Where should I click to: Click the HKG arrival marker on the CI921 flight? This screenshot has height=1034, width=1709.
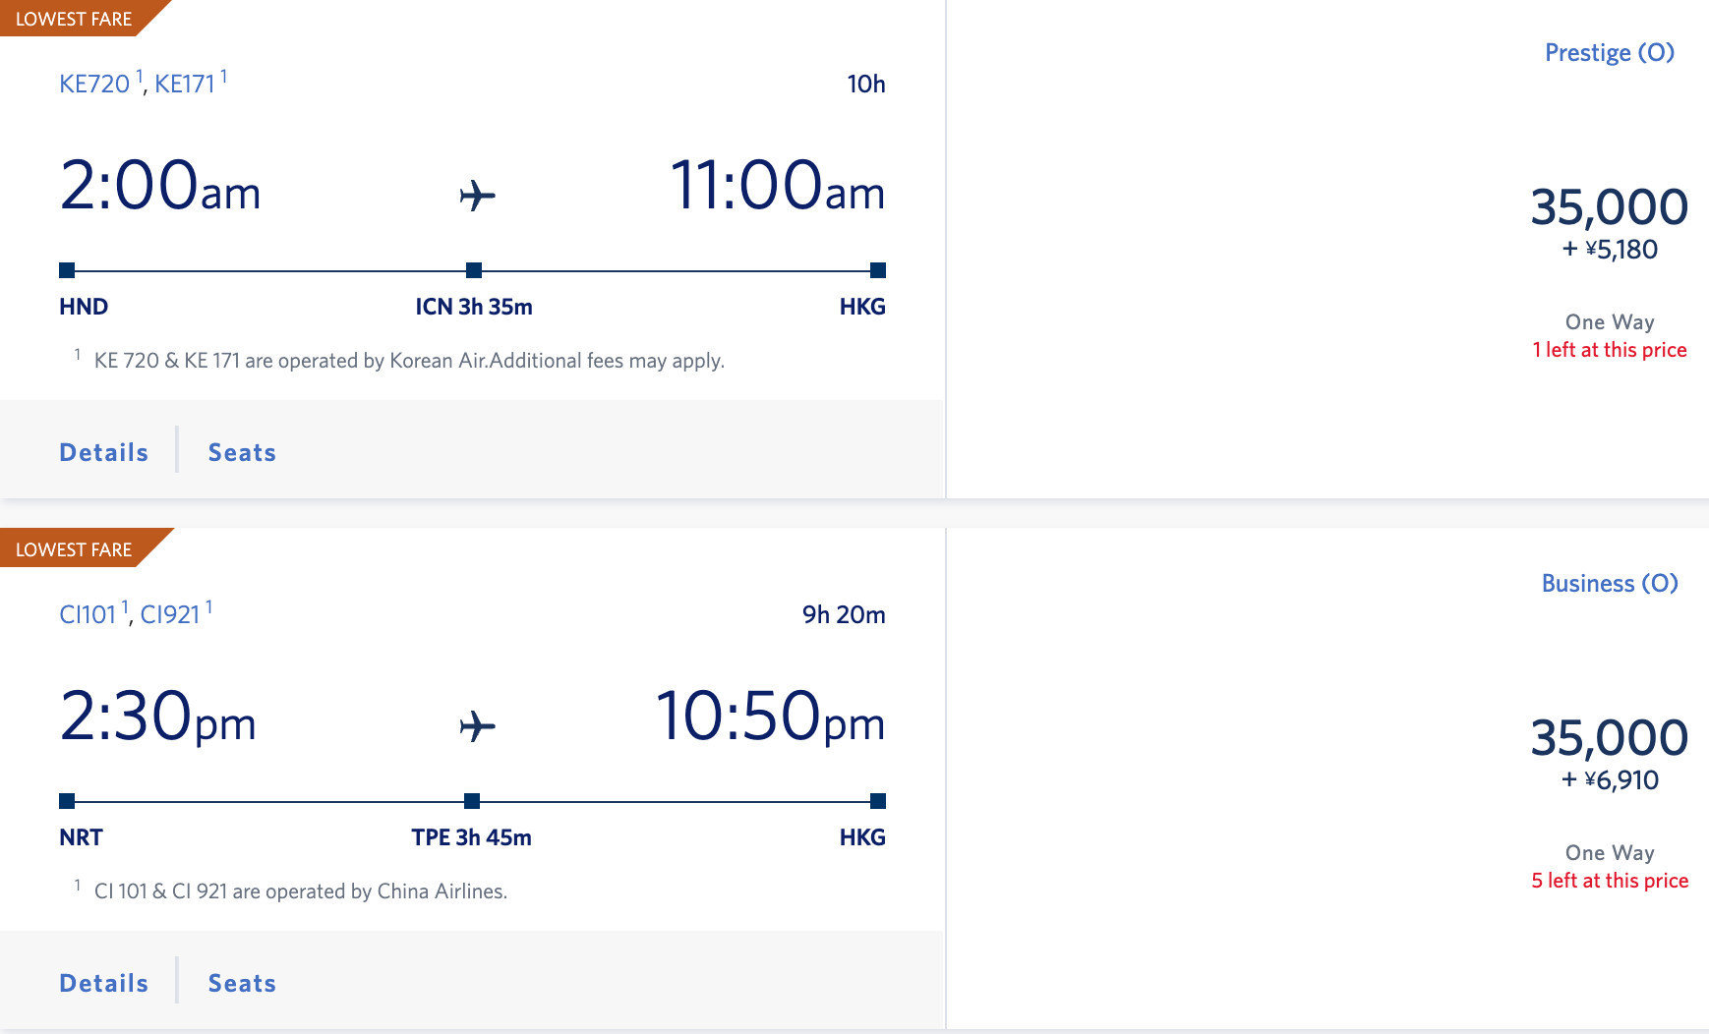click(878, 801)
